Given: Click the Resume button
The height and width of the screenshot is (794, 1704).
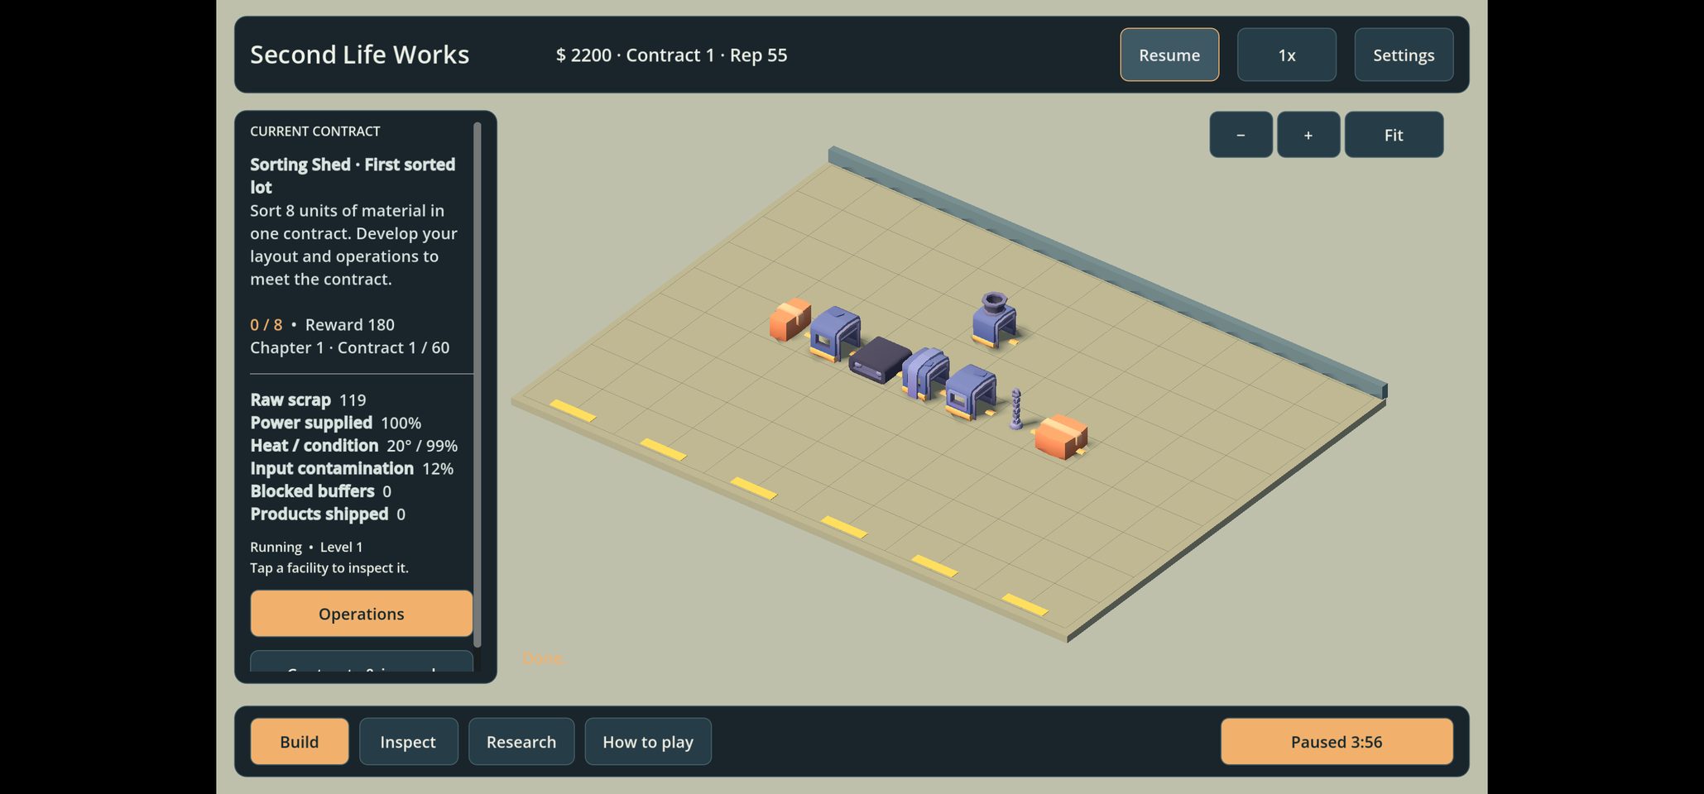Looking at the screenshot, I should [1169, 55].
